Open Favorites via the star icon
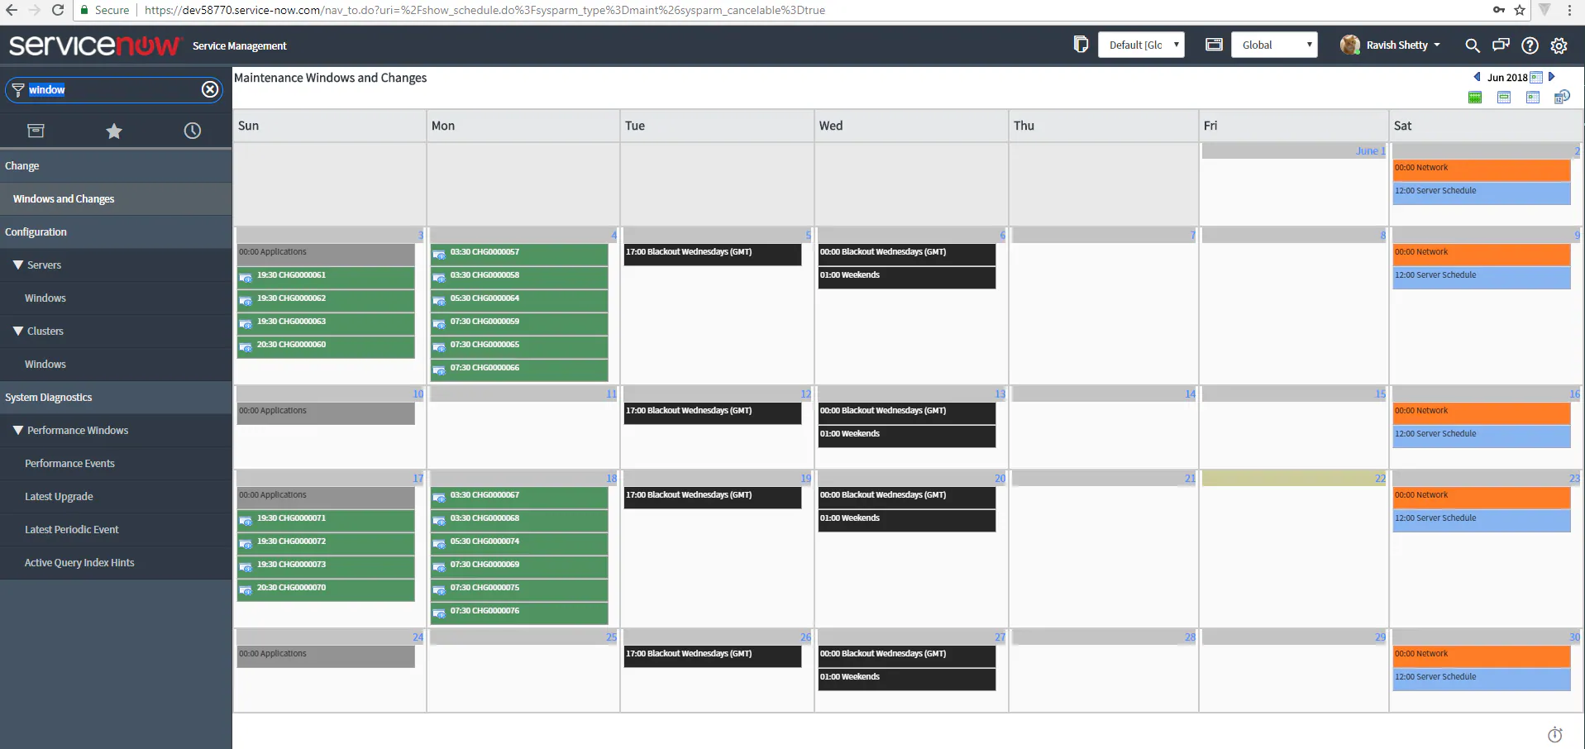1585x749 pixels. click(114, 131)
